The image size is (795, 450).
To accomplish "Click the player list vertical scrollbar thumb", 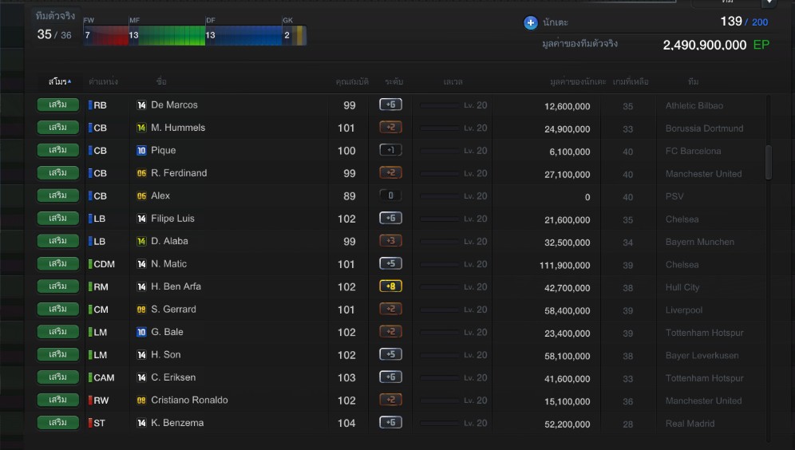I will 768,162.
